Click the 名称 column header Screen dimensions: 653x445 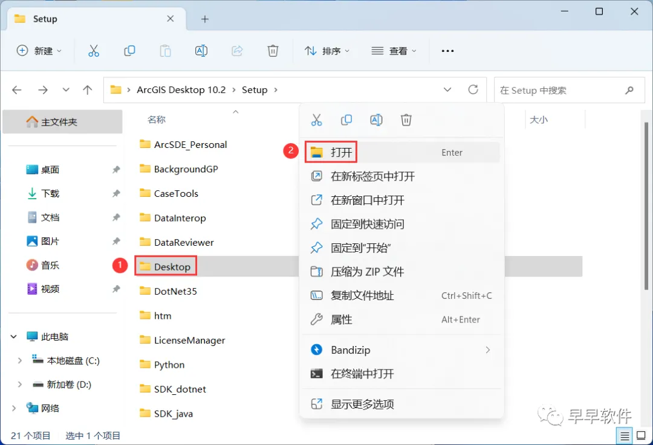click(x=157, y=120)
